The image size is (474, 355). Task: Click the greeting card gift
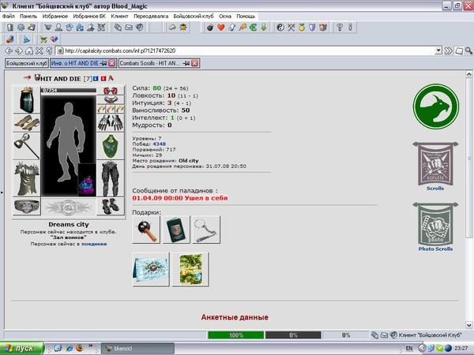pos(151,269)
